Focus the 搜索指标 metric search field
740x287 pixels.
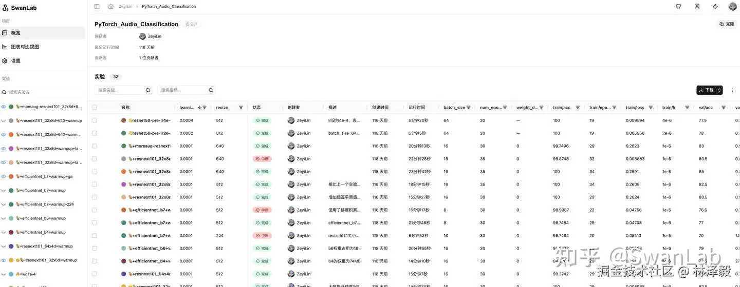coord(186,90)
